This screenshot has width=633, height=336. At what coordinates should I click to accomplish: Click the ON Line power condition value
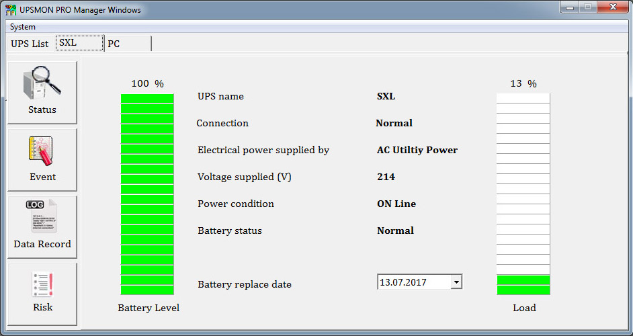coord(396,204)
